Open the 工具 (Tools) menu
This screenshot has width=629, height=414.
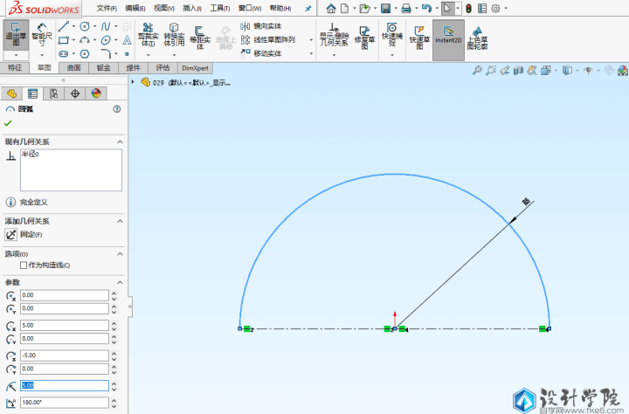[x=218, y=8]
